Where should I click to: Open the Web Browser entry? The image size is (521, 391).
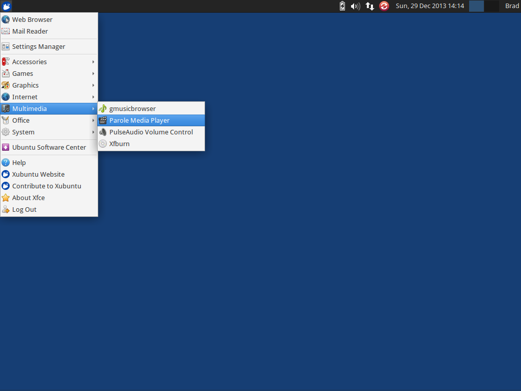tap(49, 20)
